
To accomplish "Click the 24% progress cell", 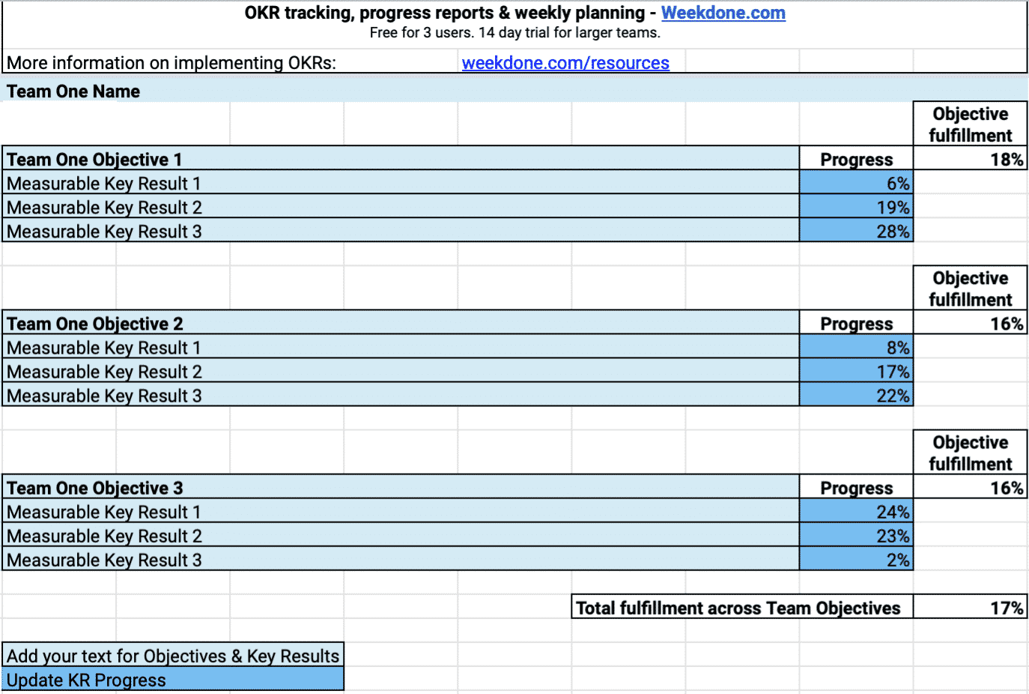I will [x=857, y=511].
